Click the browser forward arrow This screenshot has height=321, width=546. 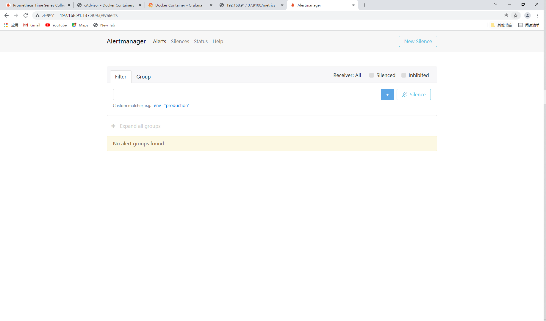(x=16, y=15)
